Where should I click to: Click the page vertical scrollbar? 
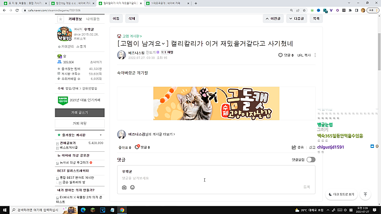click(x=379, y=52)
